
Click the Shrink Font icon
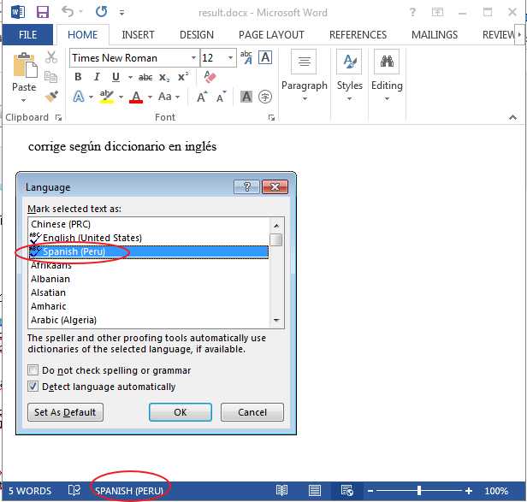click(221, 97)
